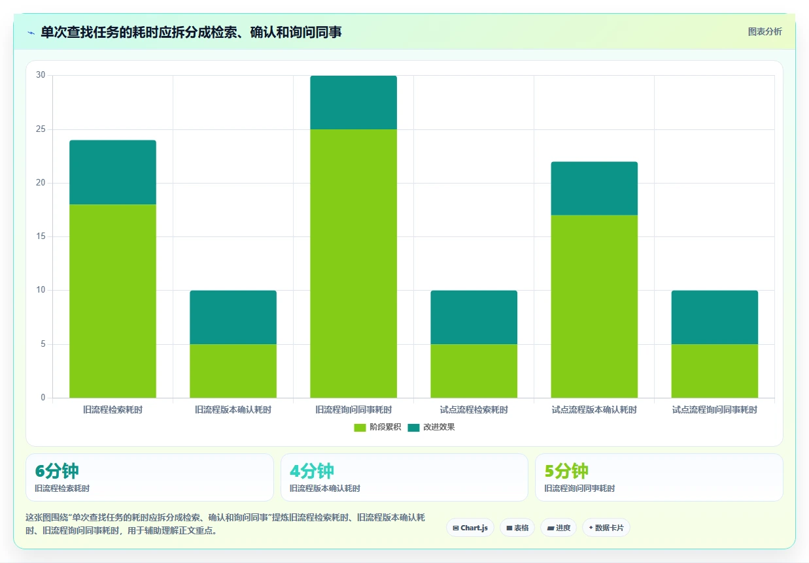Select the 数据卡片 tag chip
Viewport: 809px width, 563px height.
coord(606,528)
